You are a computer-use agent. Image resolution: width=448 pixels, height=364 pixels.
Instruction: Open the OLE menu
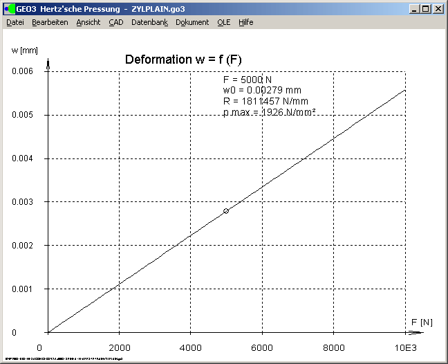tap(224, 22)
